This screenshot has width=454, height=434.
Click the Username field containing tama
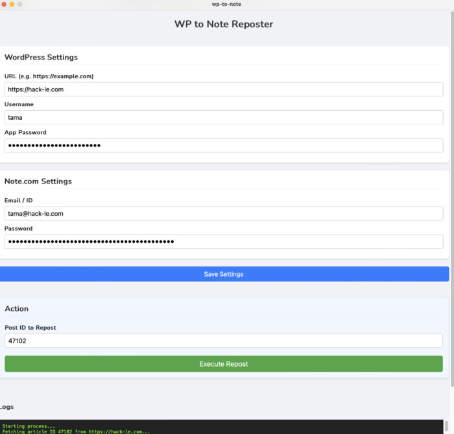coord(224,117)
